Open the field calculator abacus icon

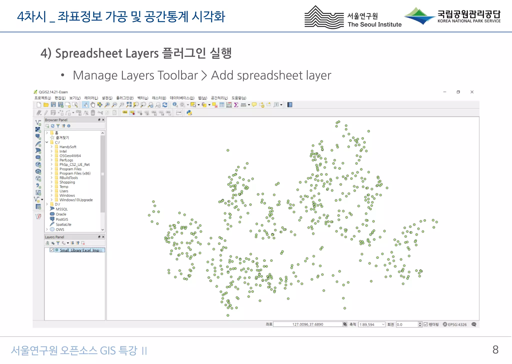(x=229, y=105)
